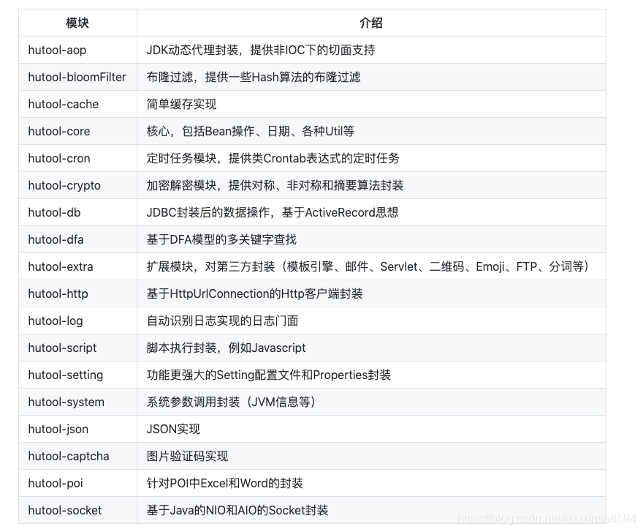Click the description '基于DFA模型的多关键字查找'

pos(221,240)
